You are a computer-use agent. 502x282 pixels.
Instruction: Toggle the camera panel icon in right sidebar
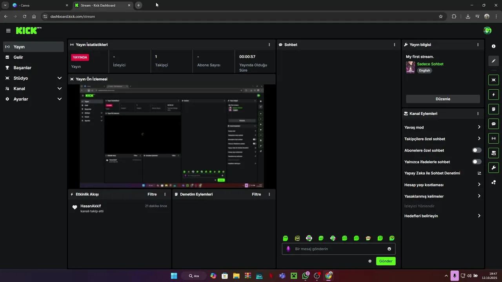pyautogui.click(x=493, y=153)
